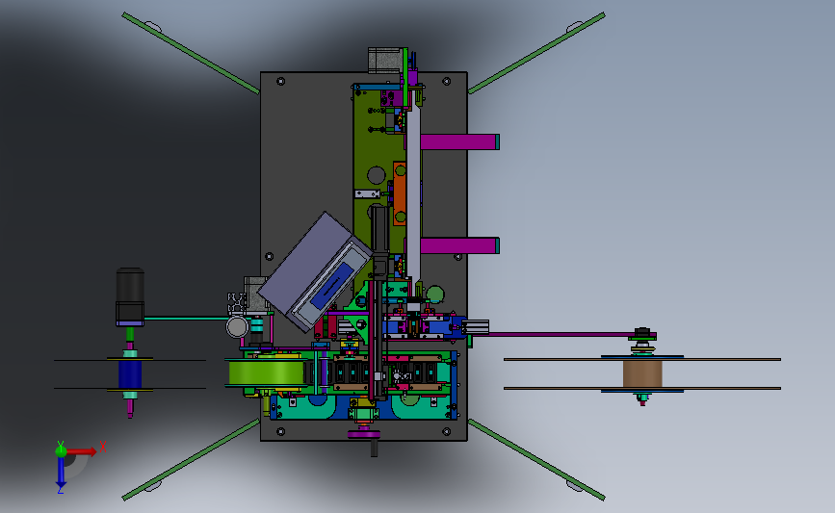Select the white vertical rail
The height and width of the screenshot is (513, 835).
(x=413, y=194)
